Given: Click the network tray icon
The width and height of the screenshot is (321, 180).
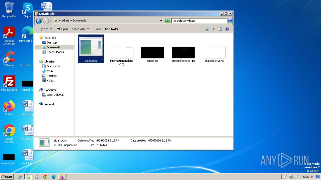Looking at the screenshot, I should (x=291, y=177).
